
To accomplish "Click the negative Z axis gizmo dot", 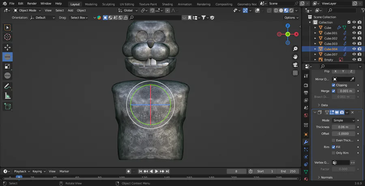I will pos(288,43).
